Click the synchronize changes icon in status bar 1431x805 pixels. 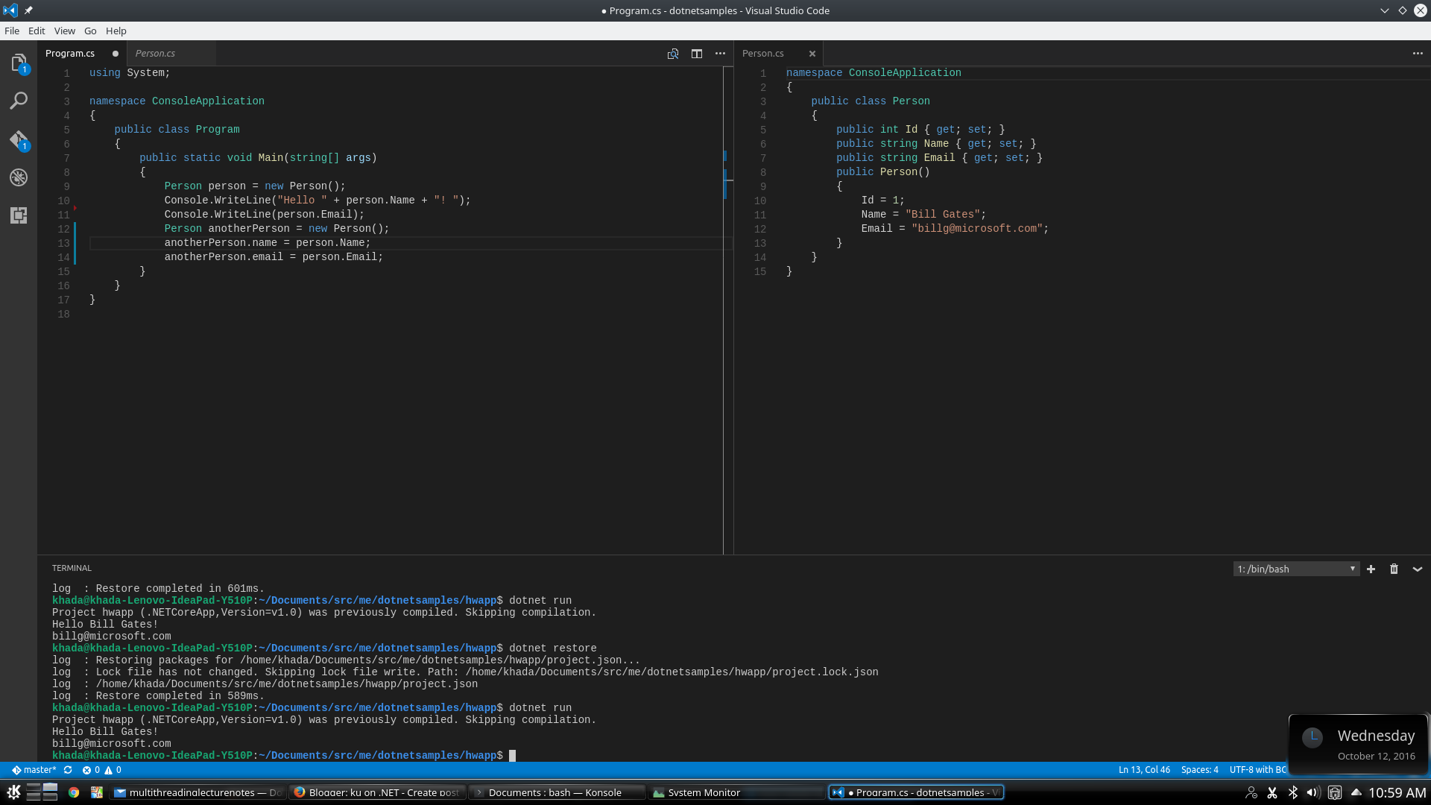68,770
